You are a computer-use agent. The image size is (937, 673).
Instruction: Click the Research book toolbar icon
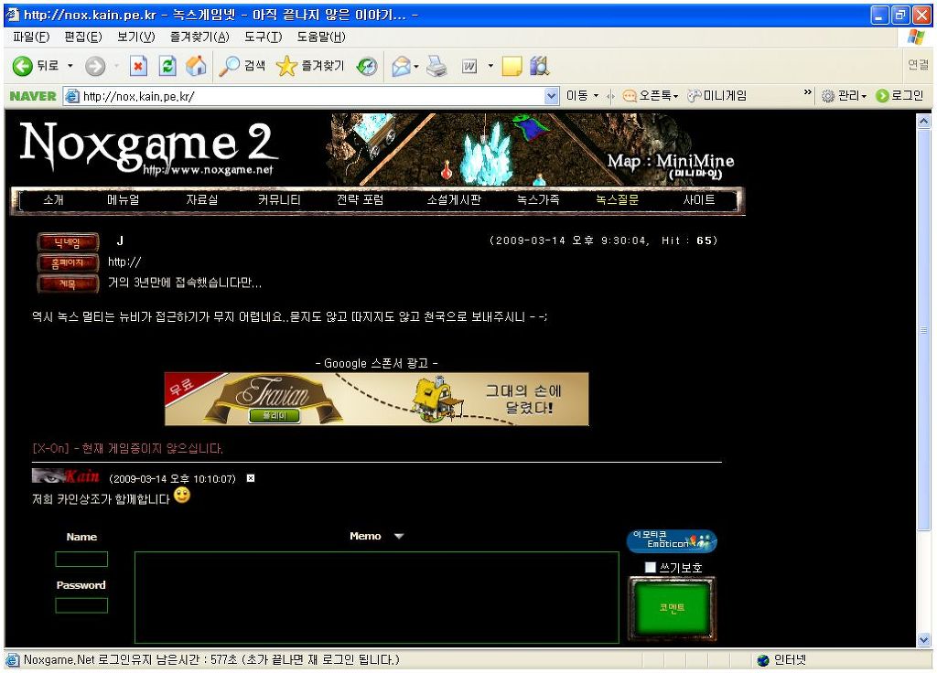point(539,66)
